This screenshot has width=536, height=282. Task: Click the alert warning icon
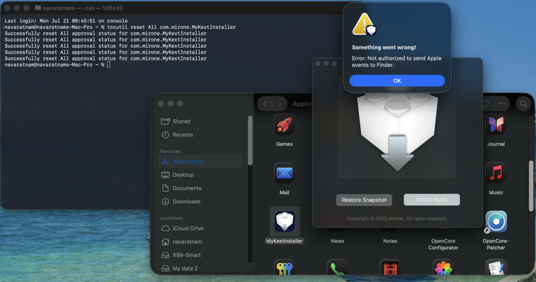tap(364, 24)
